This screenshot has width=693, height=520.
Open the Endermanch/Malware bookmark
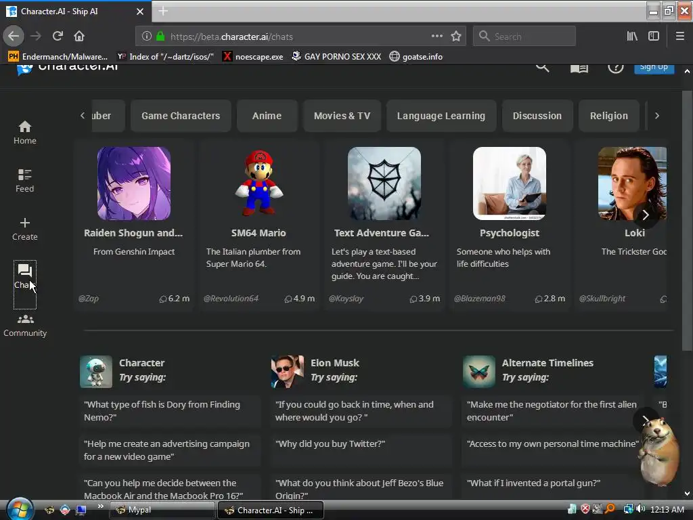coord(58,57)
